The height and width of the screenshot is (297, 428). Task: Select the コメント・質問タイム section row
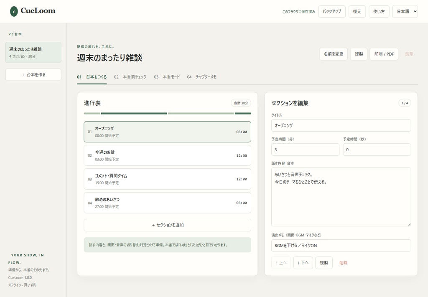[x=167, y=179]
